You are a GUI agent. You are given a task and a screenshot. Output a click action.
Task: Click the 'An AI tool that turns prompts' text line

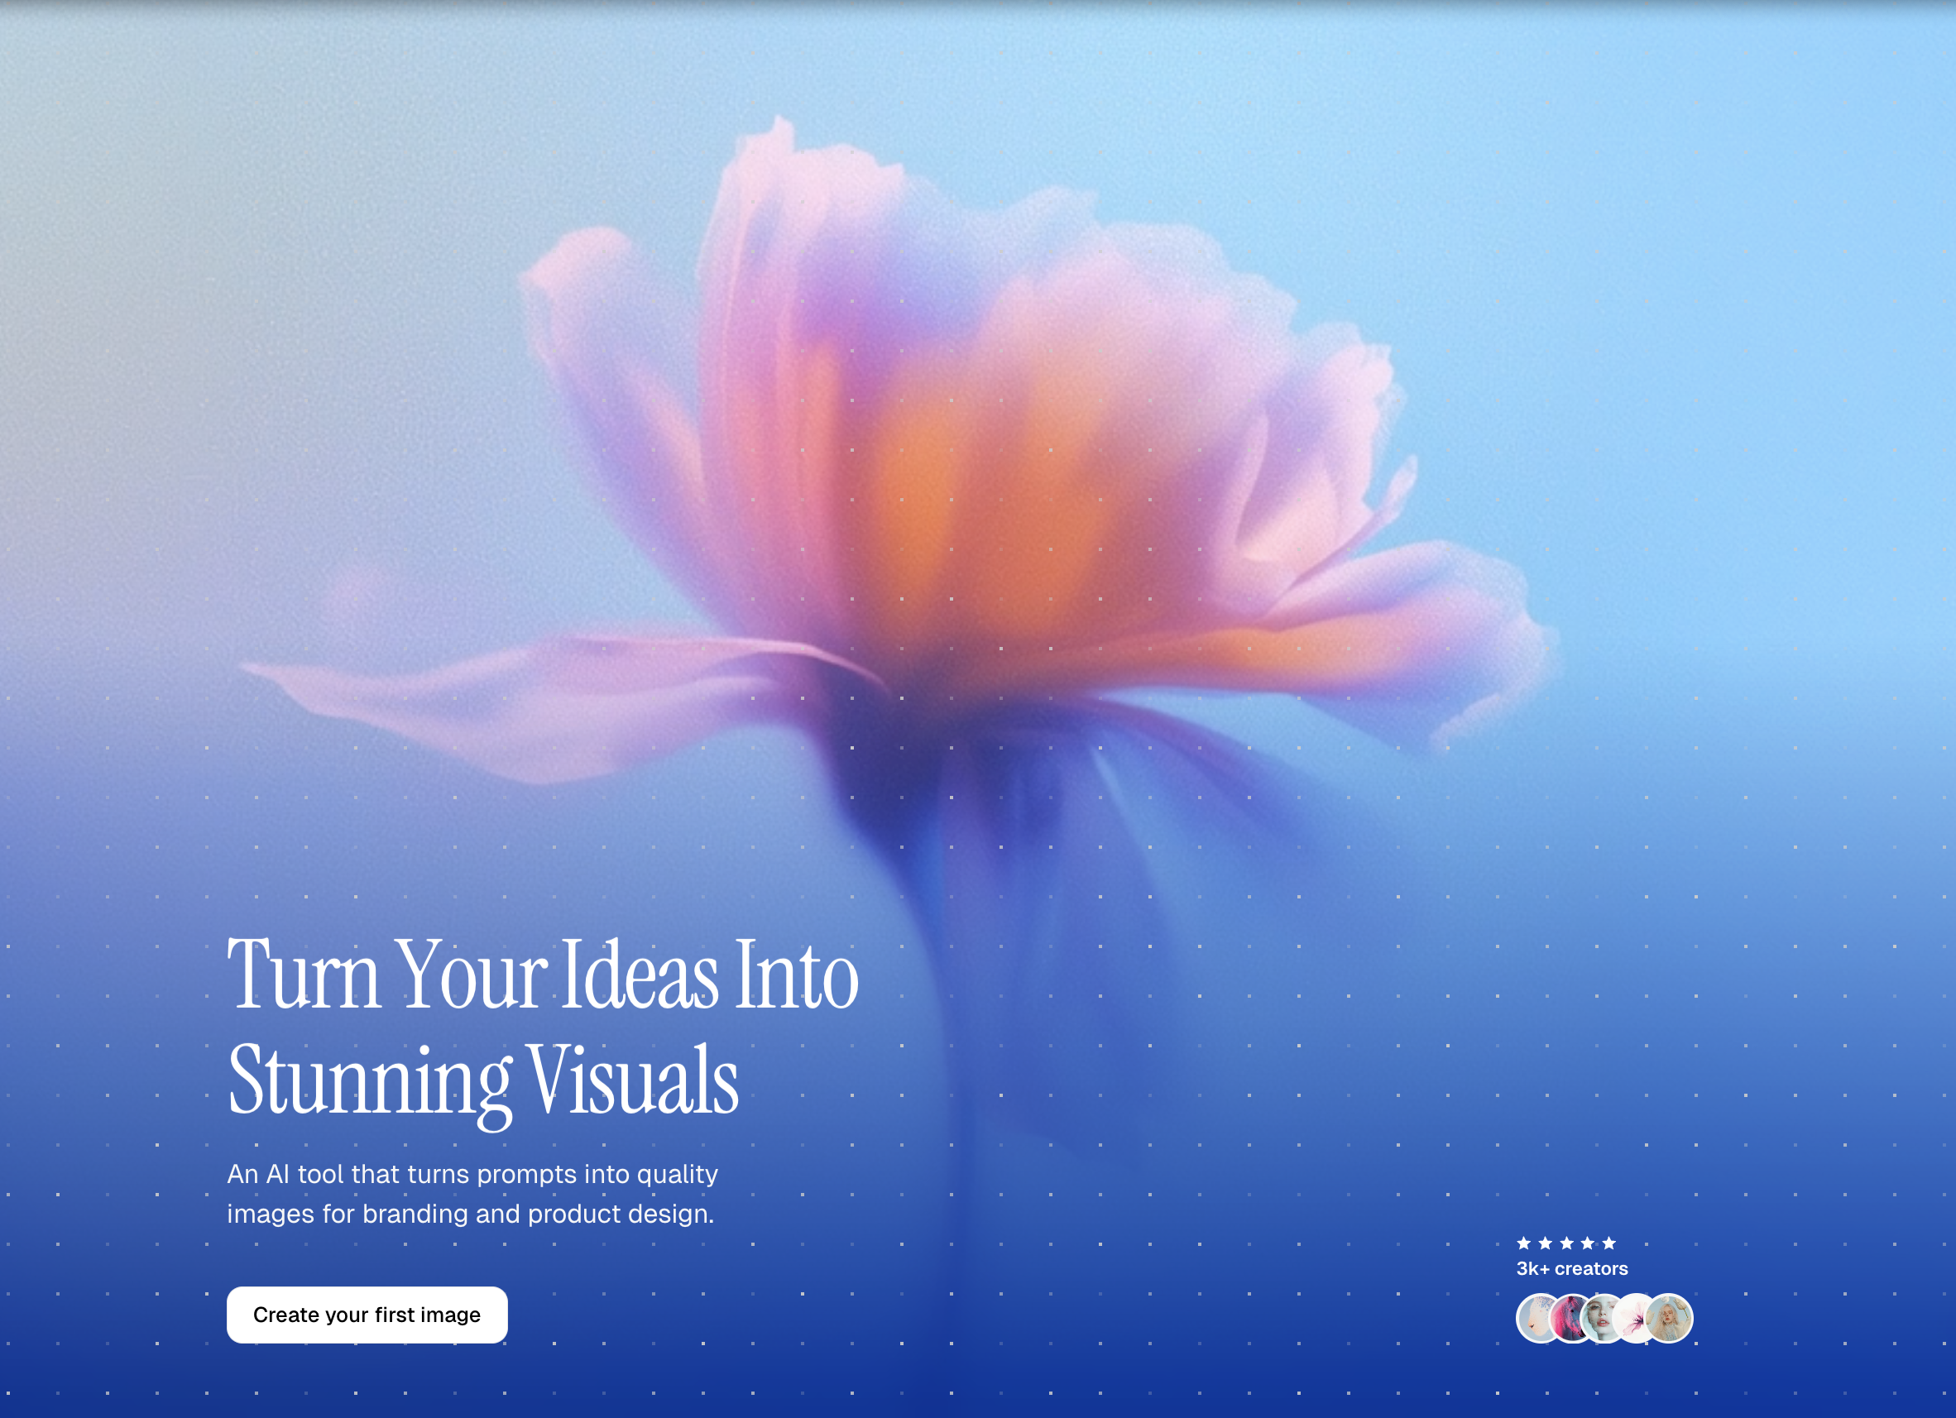472,1174
